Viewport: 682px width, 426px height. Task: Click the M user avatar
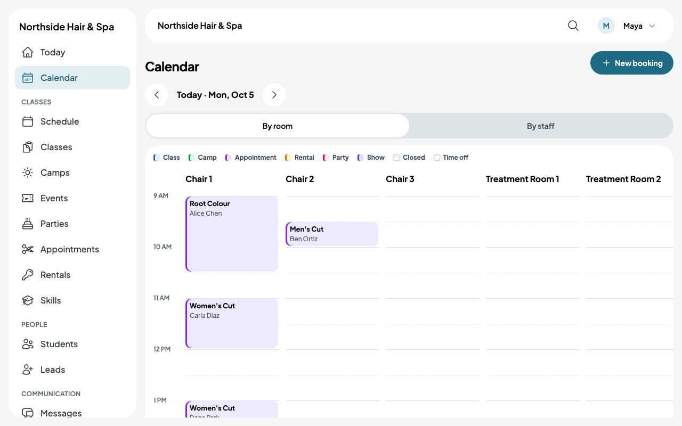point(606,26)
